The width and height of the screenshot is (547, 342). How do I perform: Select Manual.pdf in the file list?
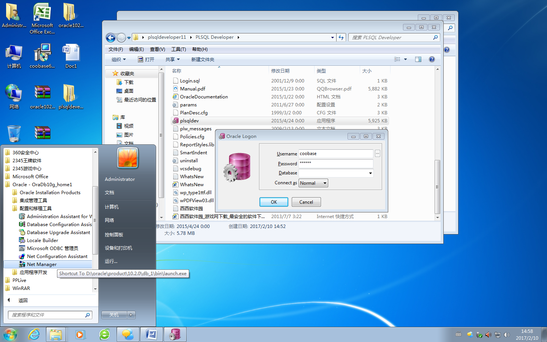[280, 89]
